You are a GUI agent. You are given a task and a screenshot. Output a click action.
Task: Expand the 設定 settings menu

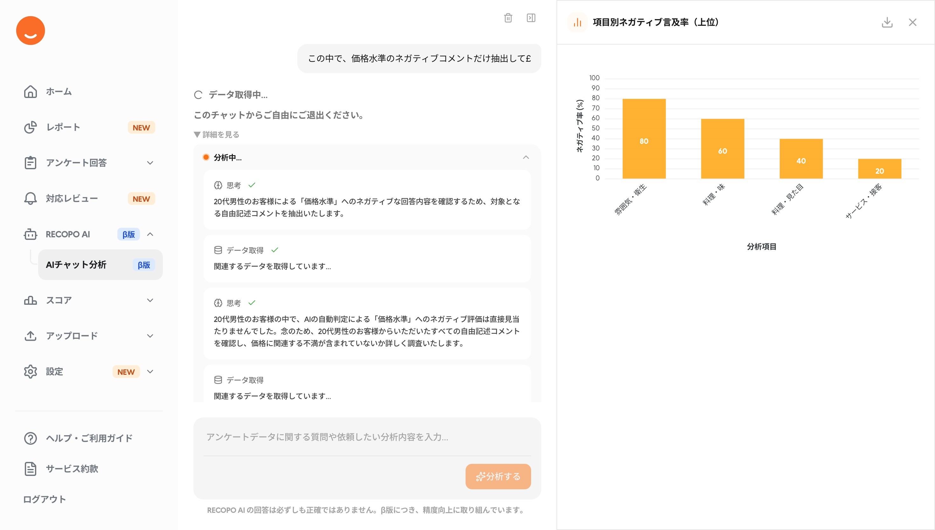150,372
